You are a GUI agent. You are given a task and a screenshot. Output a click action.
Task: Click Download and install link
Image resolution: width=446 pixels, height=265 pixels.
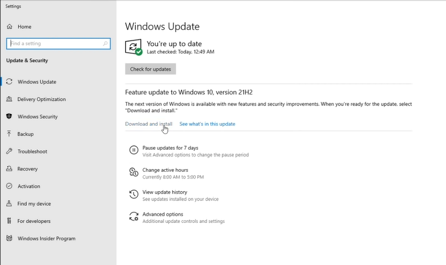[148, 124]
